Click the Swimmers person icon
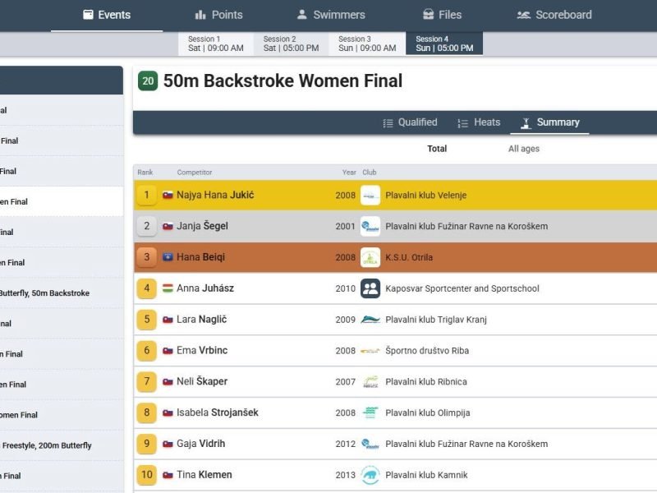The width and height of the screenshot is (657, 493). point(301,15)
